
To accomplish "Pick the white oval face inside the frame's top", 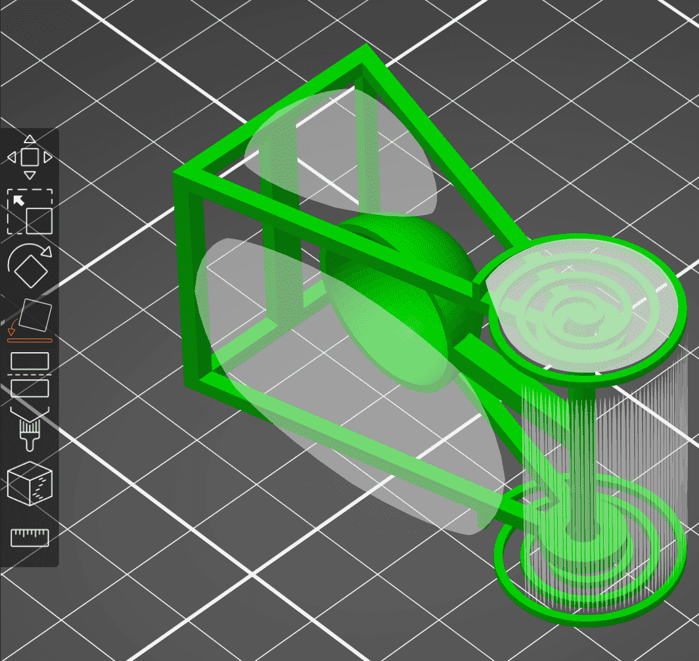I will point(340,153).
